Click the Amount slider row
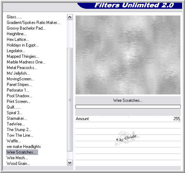This screenshot has width=185, height=173. (x=128, y=119)
